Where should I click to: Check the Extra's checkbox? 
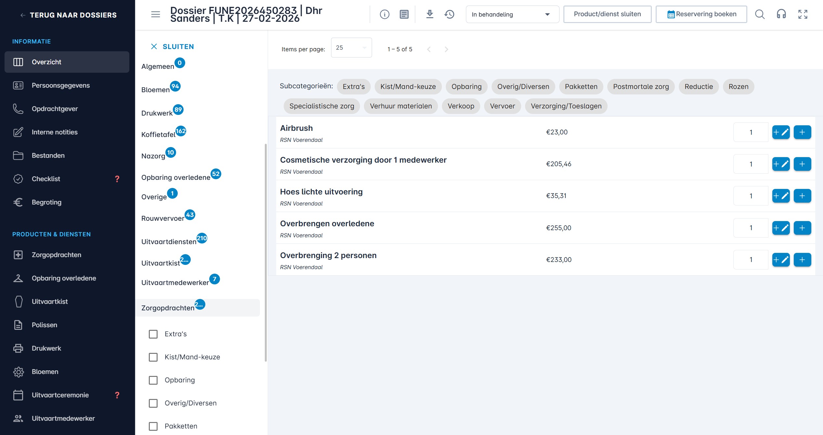point(153,334)
